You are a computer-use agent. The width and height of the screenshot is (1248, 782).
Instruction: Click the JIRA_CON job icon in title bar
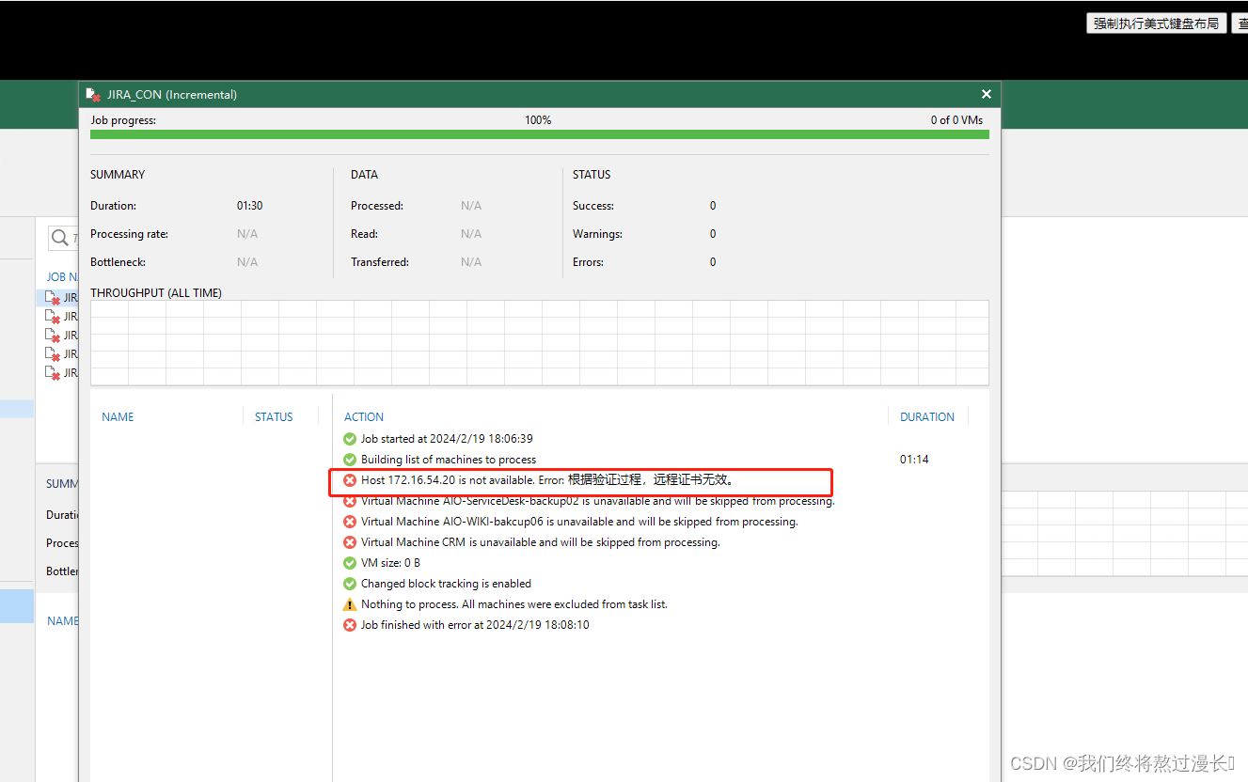tap(93, 95)
